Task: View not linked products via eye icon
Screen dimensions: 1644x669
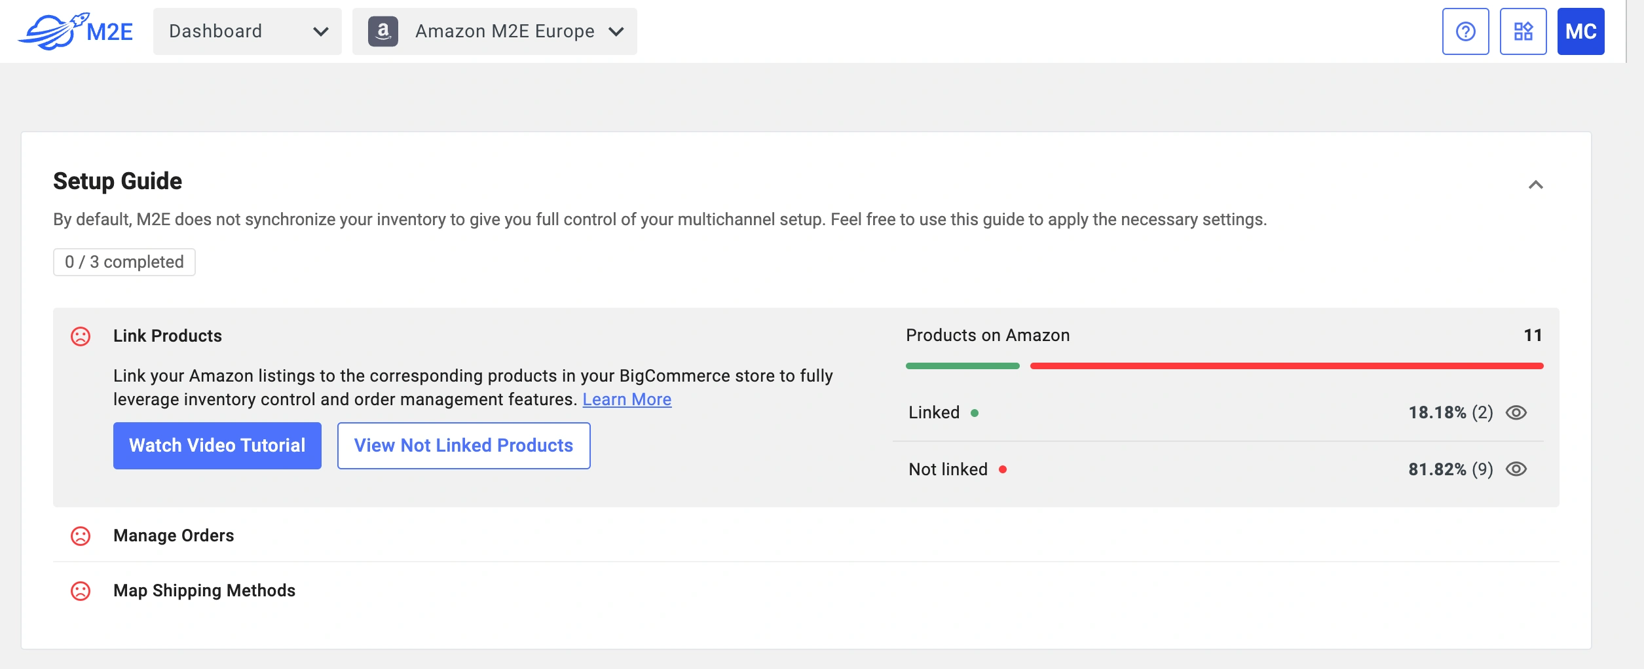Action: [x=1516, y=469]
